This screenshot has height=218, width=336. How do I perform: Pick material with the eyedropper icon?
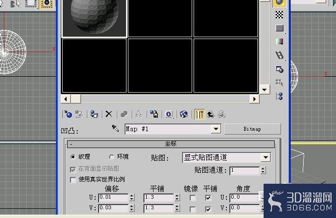coord(115,128)
